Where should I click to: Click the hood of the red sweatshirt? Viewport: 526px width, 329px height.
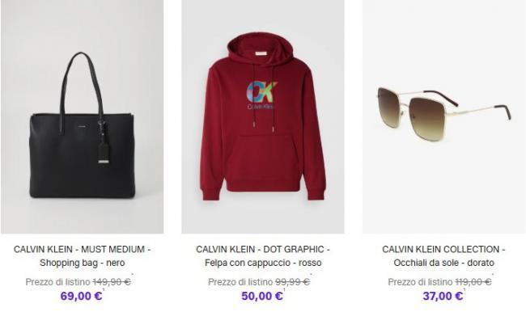[262, 51]
